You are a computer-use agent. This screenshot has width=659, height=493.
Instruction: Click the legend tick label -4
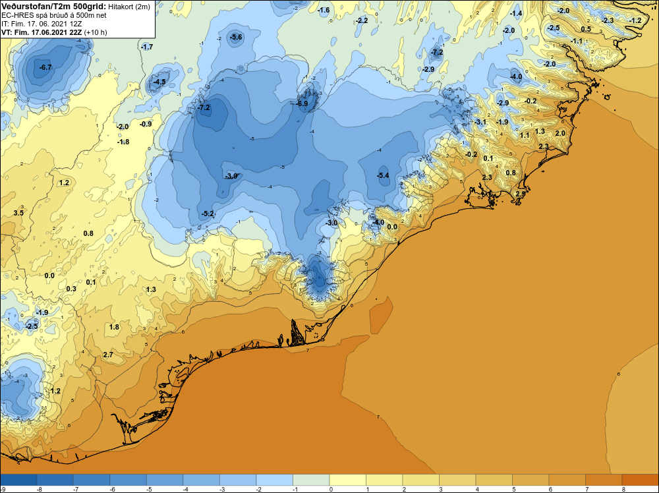click(184, 489)
